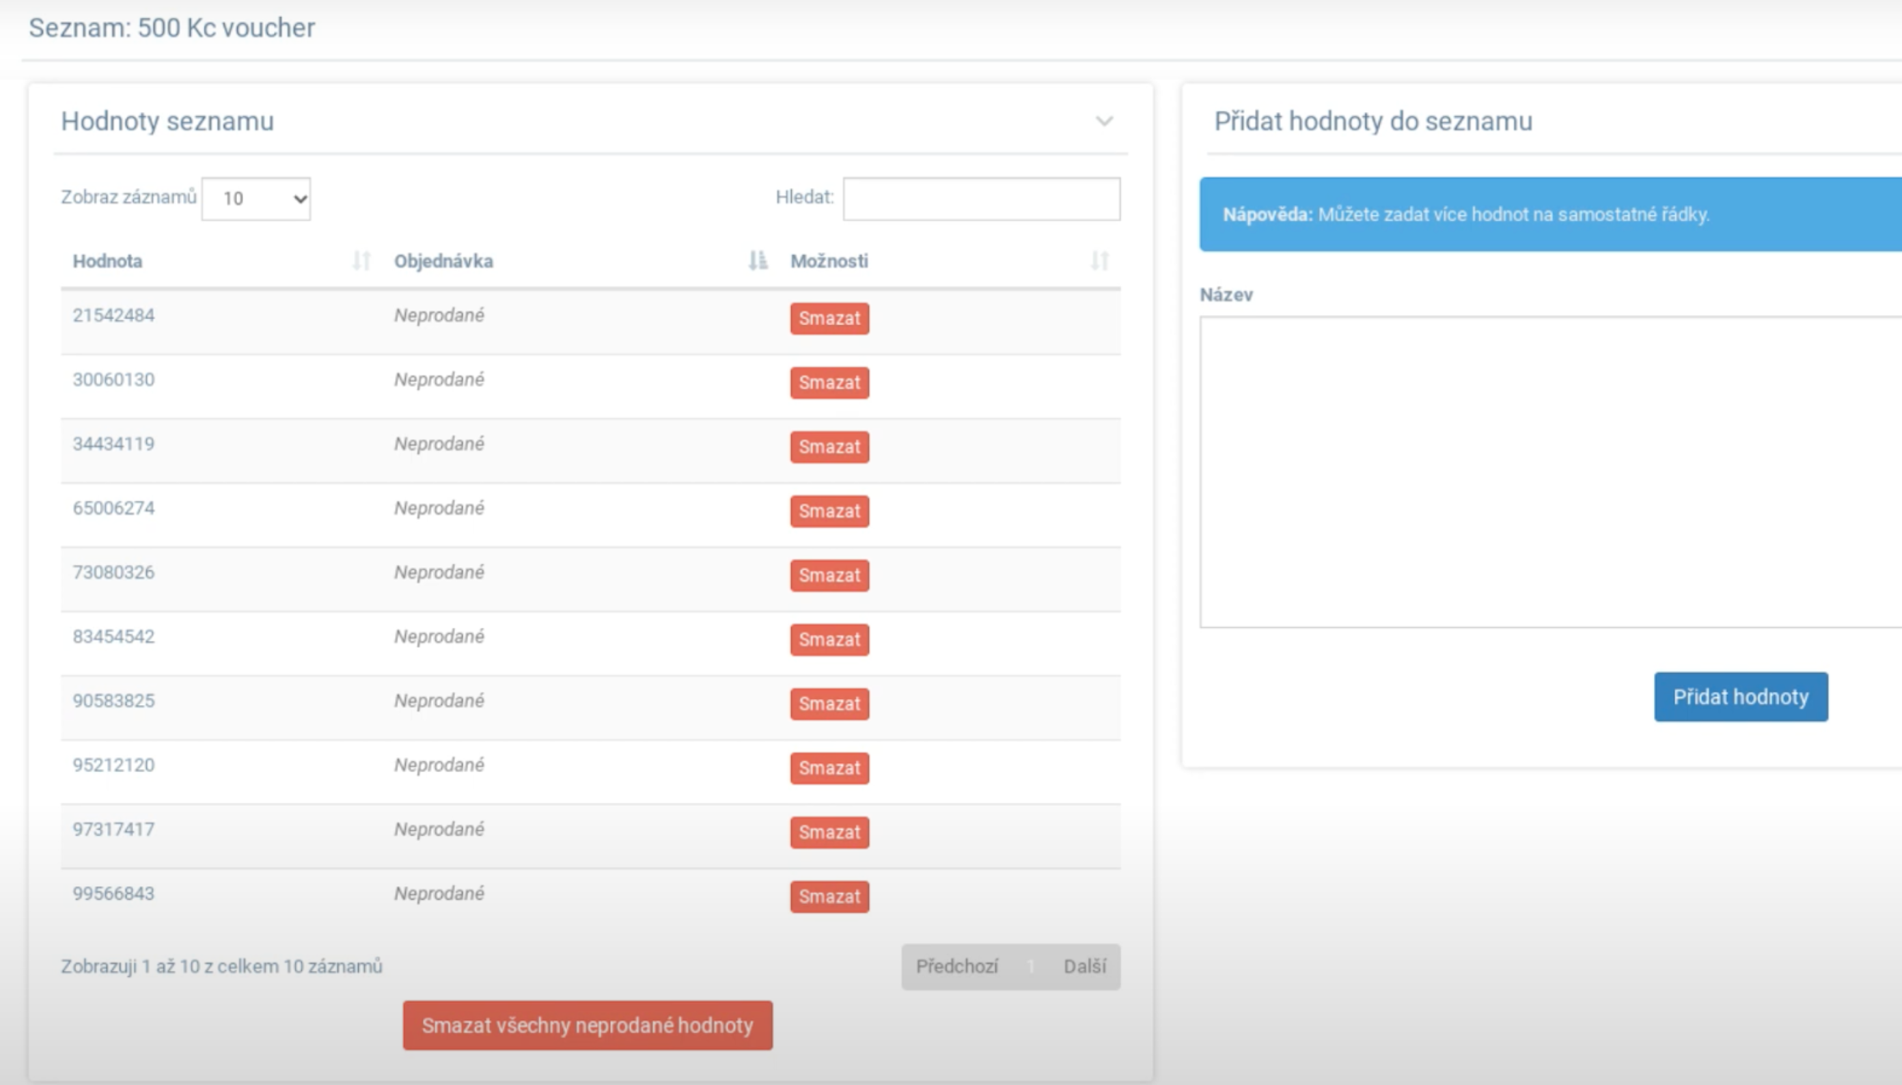The image size is (1902, 1085).
Task: Delete value 30060130 with Smazat
Action: (x=829, y=383)
